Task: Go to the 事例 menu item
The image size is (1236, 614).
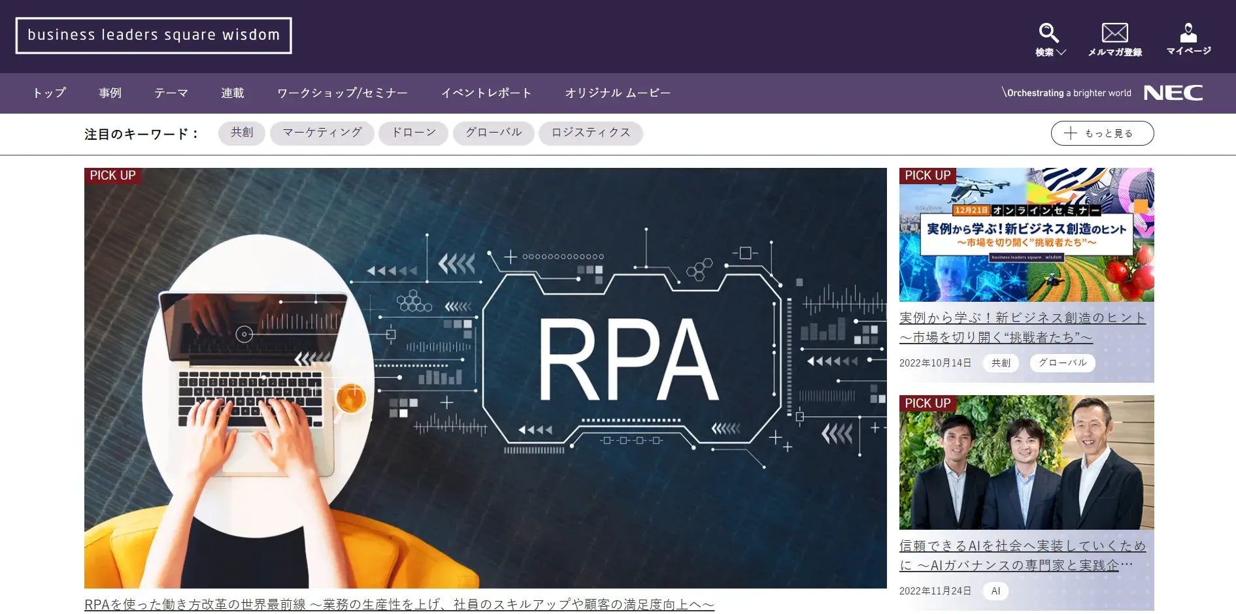Action: [110, 93]
